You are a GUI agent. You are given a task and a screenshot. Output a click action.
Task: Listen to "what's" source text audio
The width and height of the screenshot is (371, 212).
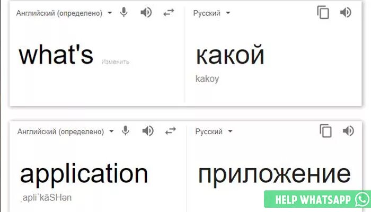146,13
